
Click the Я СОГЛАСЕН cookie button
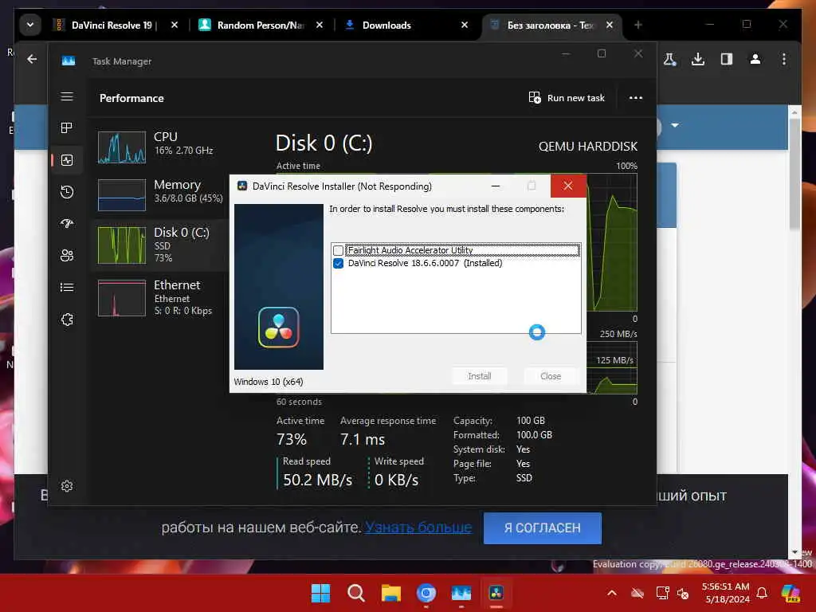542,528
